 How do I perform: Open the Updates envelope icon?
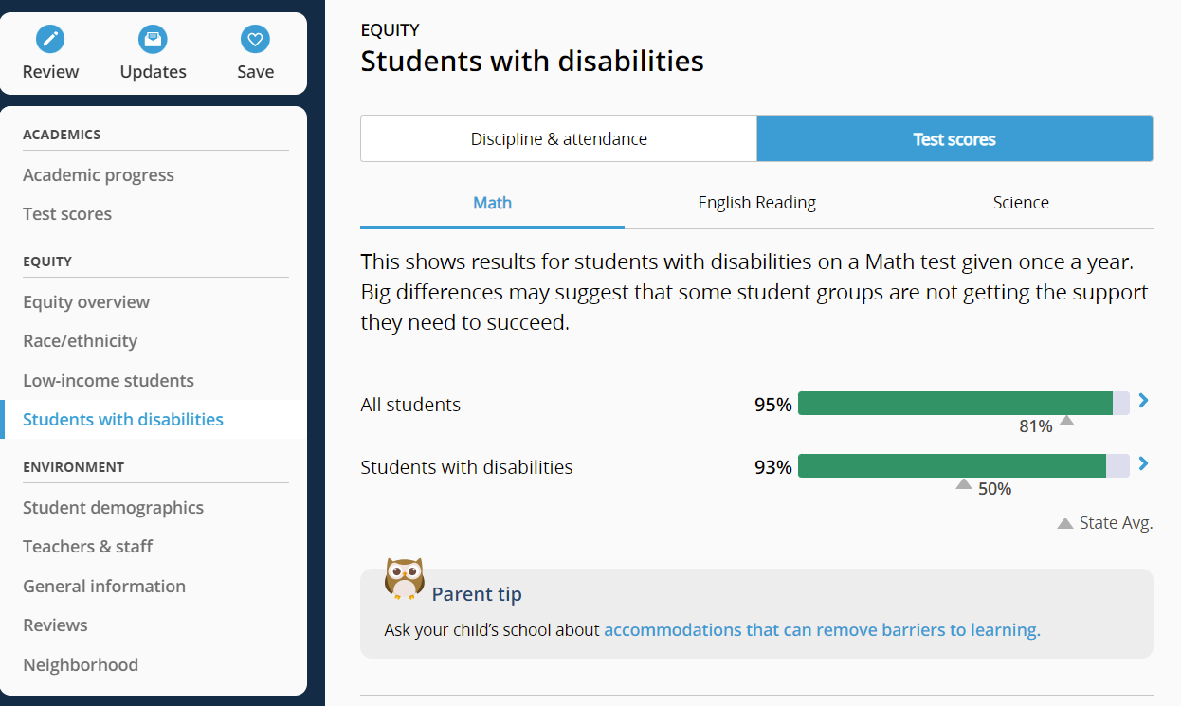(x=153, y=40)
